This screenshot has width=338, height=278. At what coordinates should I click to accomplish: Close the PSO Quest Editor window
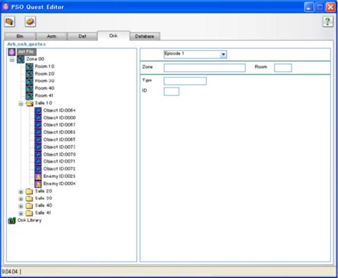tap(330, 7)
